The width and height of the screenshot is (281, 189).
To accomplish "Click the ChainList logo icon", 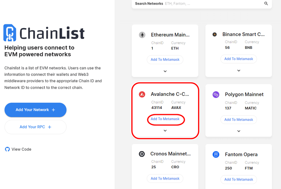I will (x=10, y=33).
